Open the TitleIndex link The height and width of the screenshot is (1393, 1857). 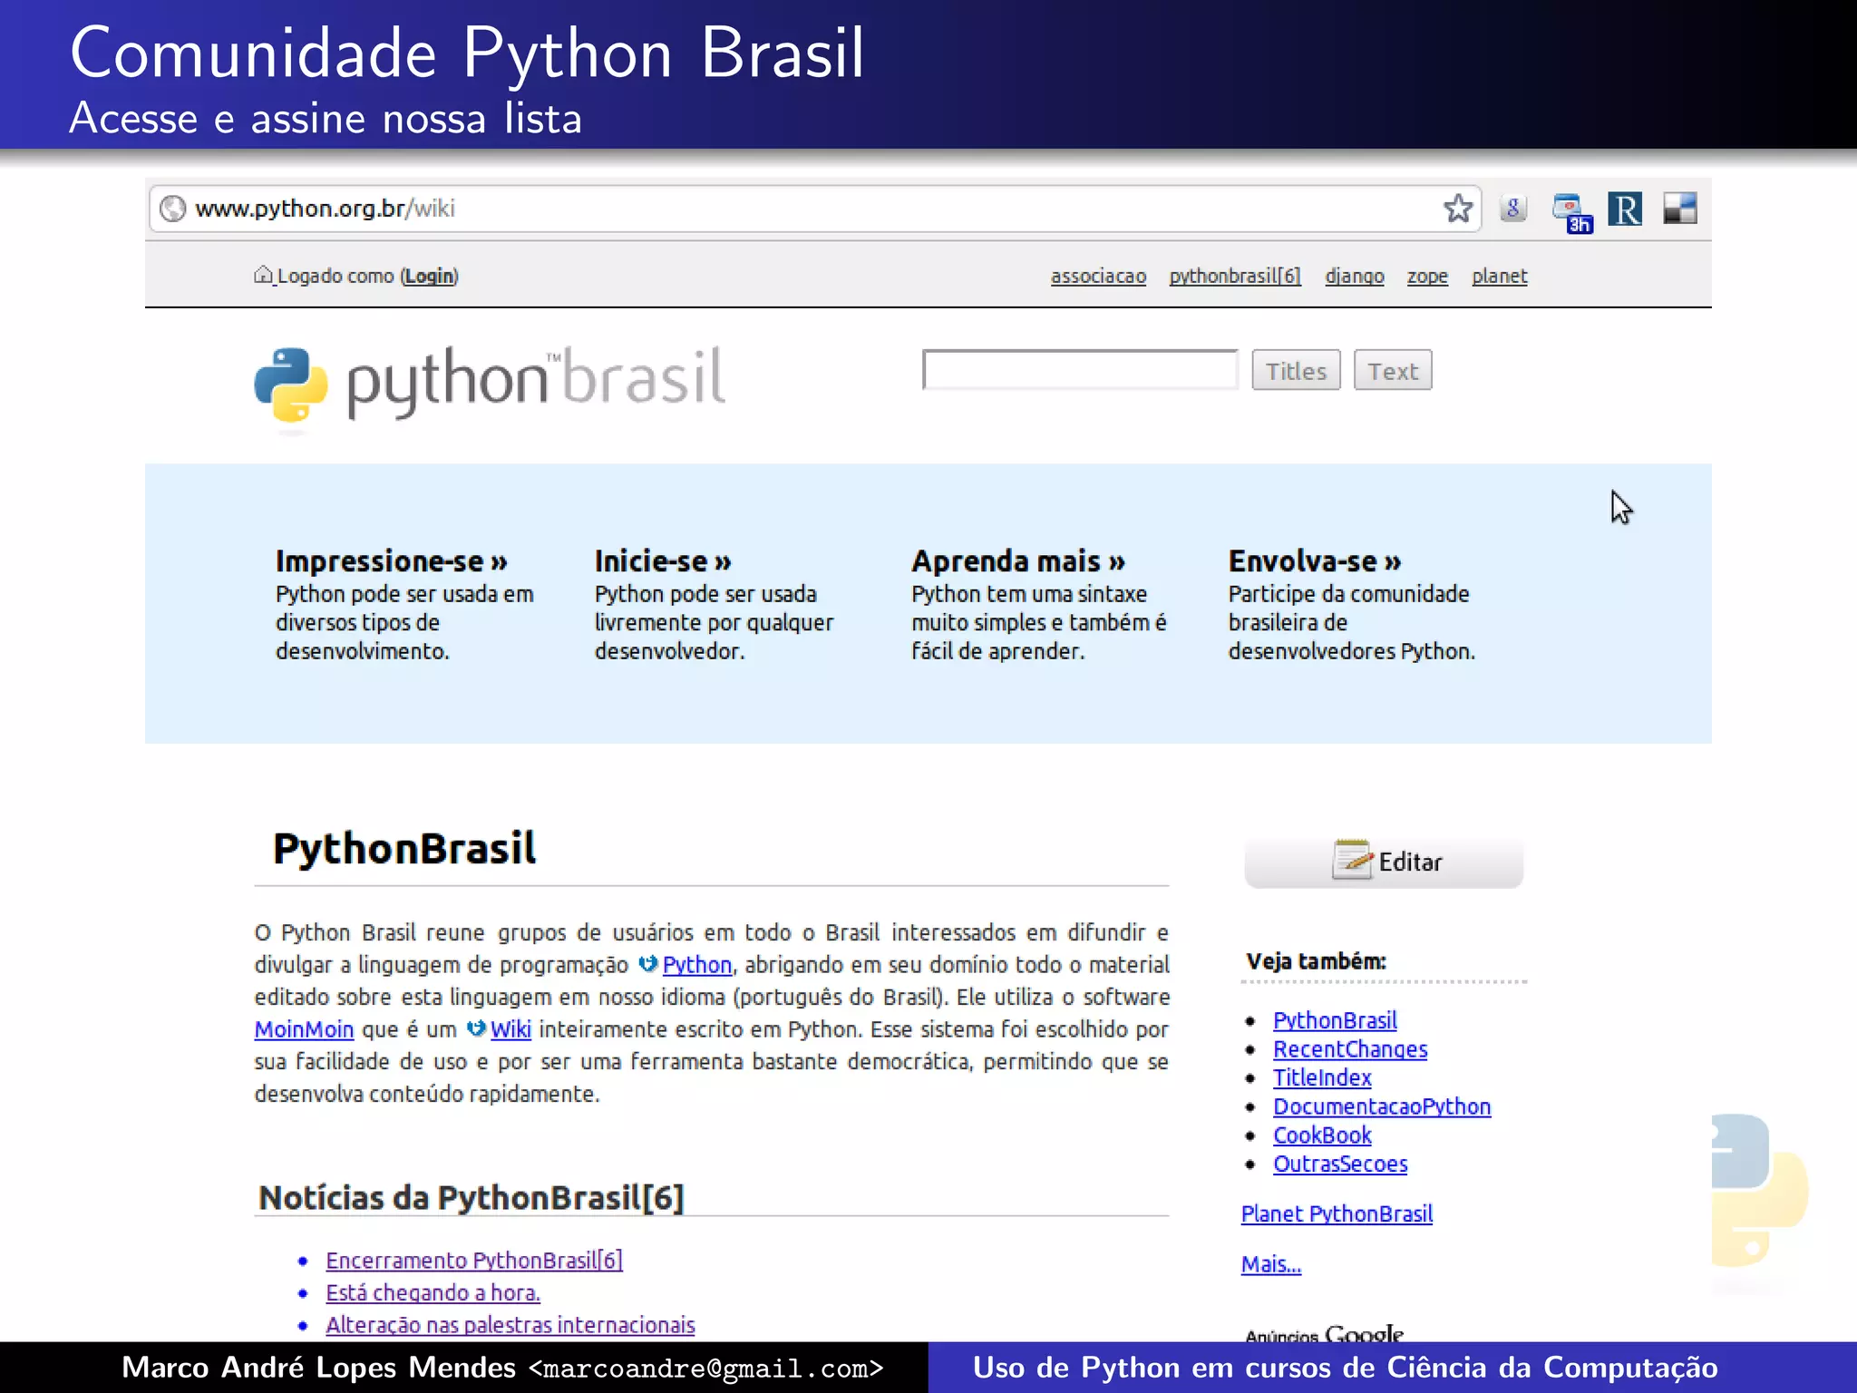[1322, 1077]
